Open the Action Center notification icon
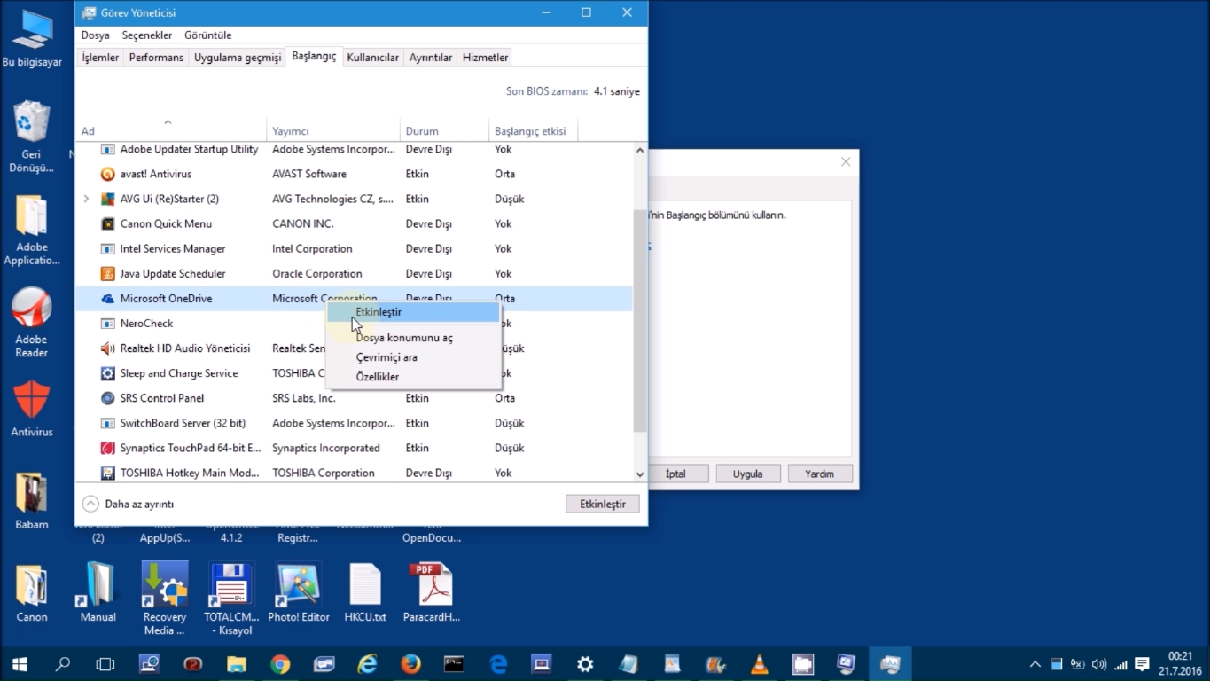Screen dimensions: 1210x681 pos(1142,663)
